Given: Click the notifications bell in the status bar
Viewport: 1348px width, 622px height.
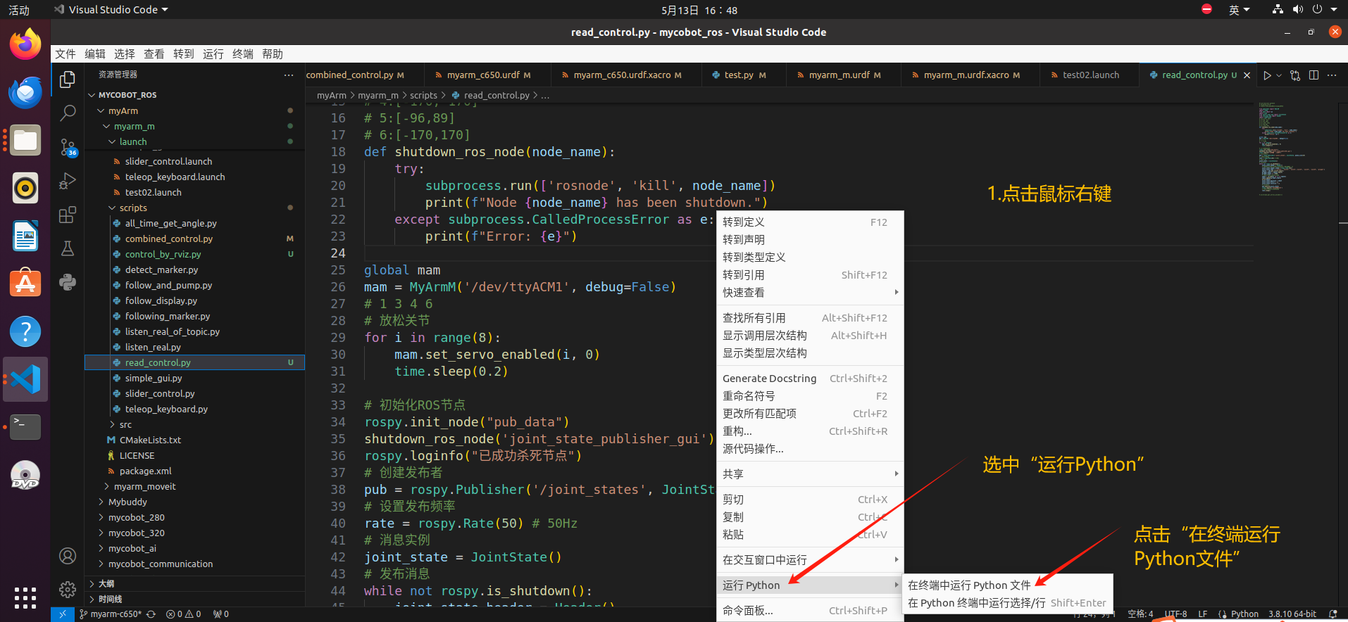Looking at the screenshot, I should pos(1333,614).
